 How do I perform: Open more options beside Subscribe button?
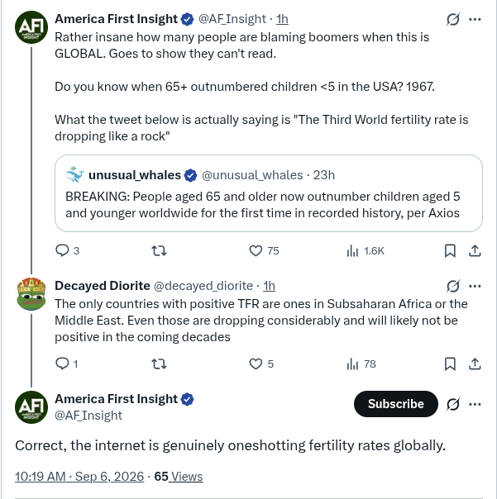[x=475, y=404]
